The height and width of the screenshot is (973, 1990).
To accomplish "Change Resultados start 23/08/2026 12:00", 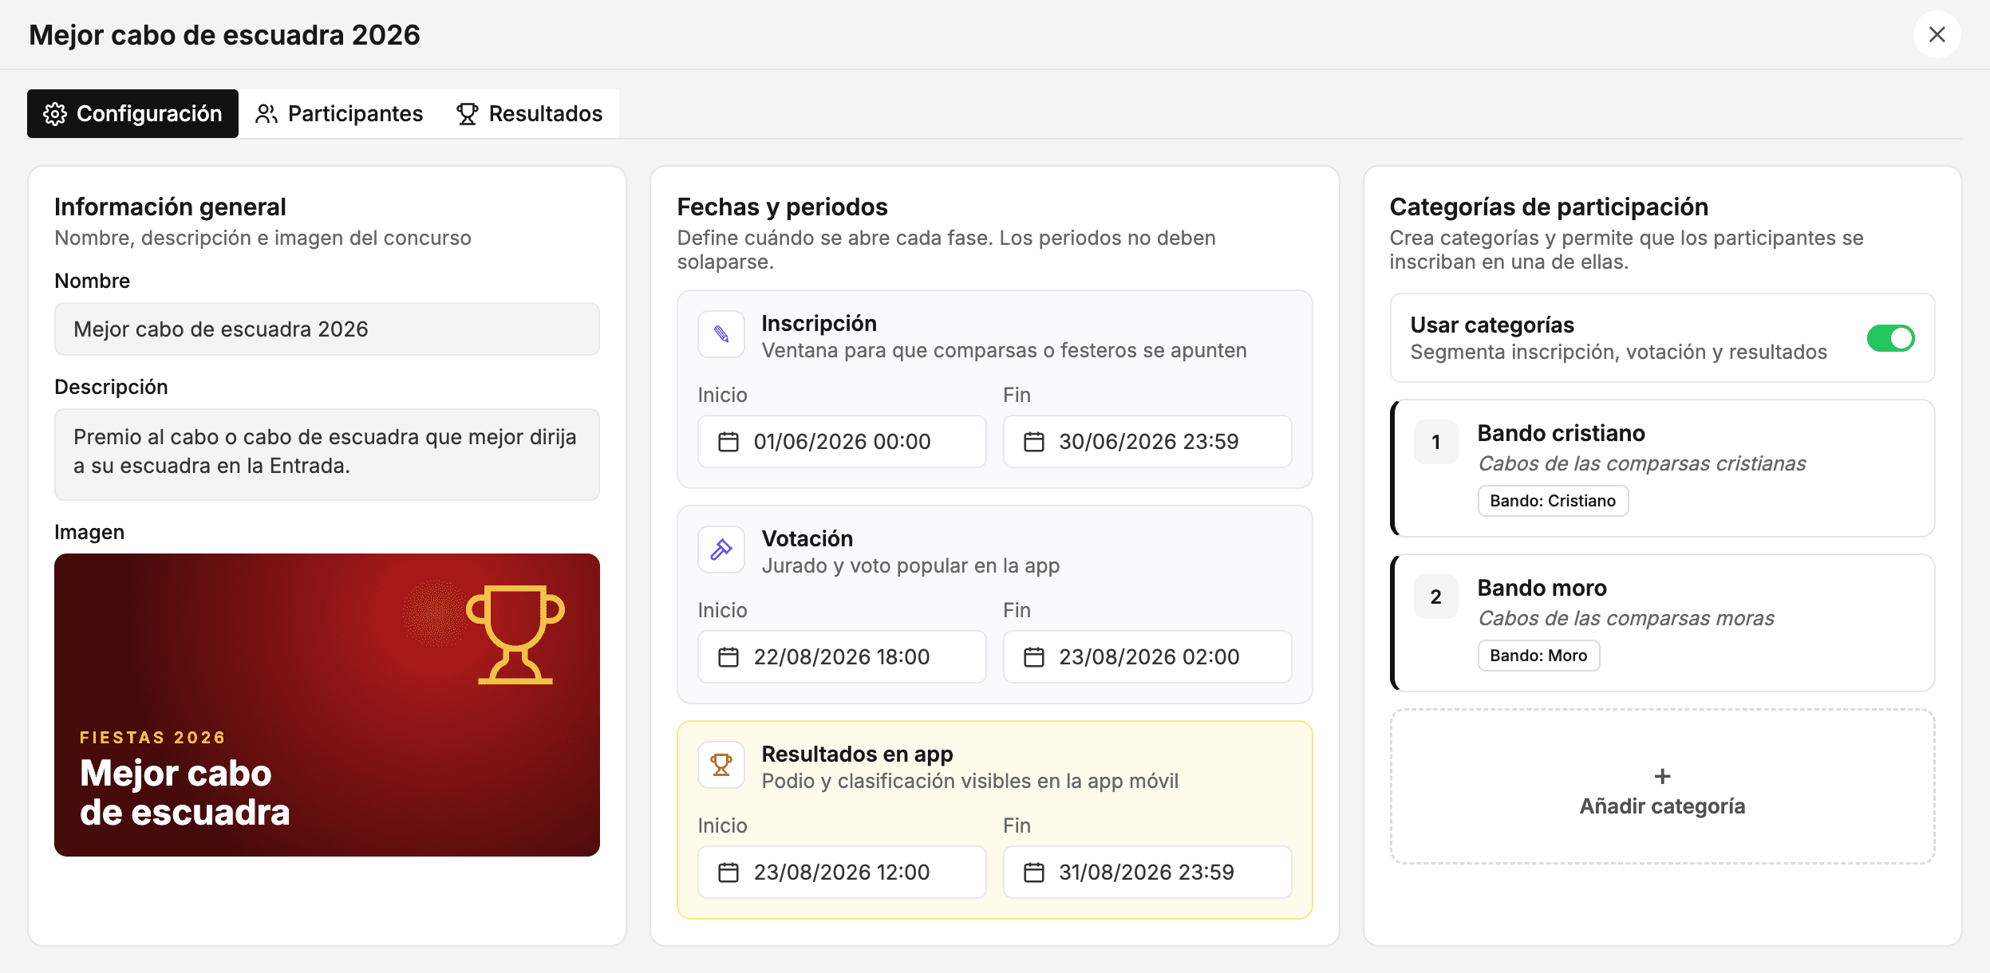I will coord(842,873).
